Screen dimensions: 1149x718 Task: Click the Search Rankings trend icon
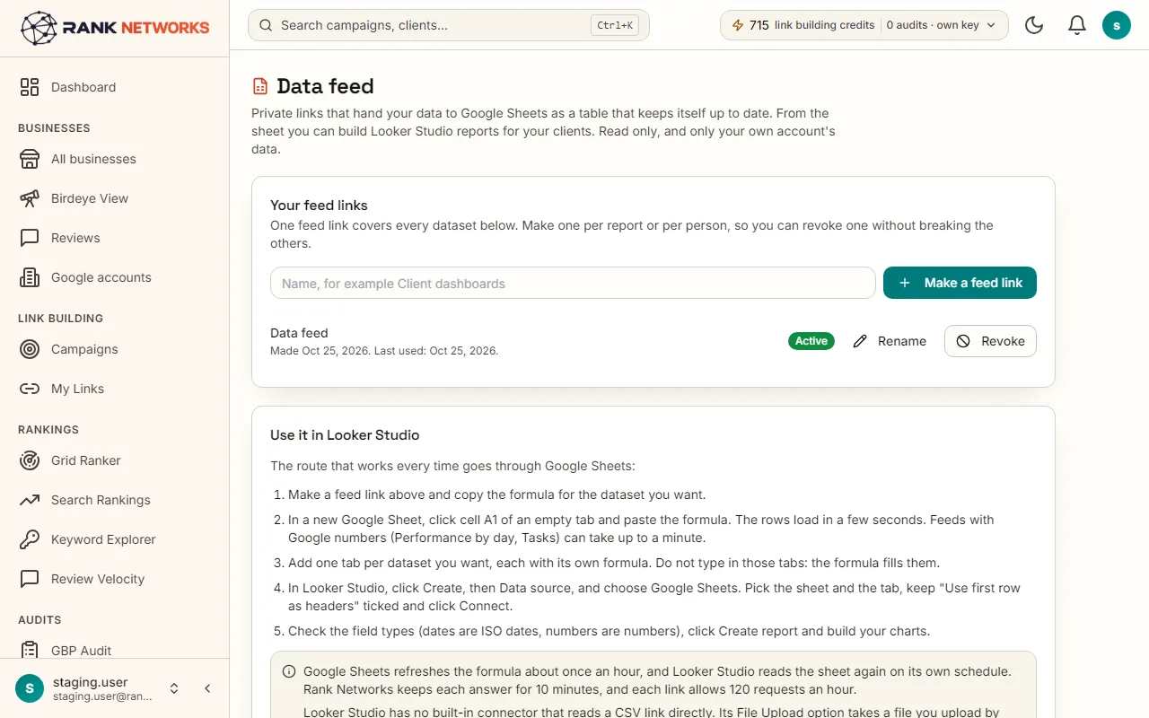pos(30,500)
